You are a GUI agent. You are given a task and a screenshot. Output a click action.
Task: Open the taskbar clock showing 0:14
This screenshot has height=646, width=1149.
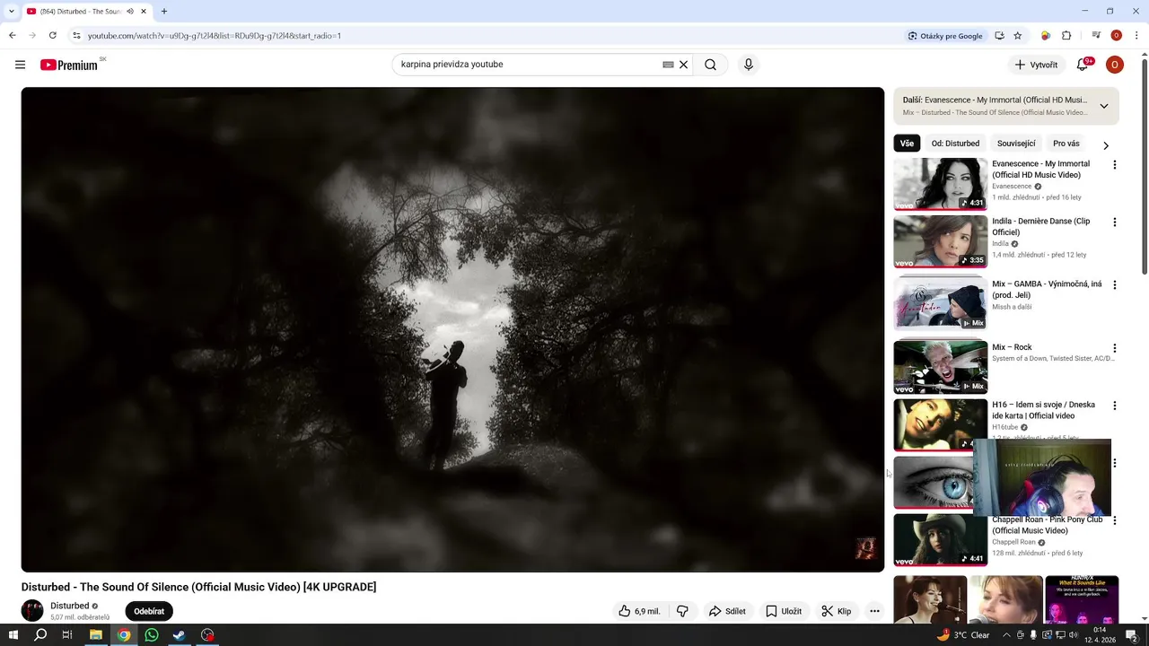click(1100, 635)
